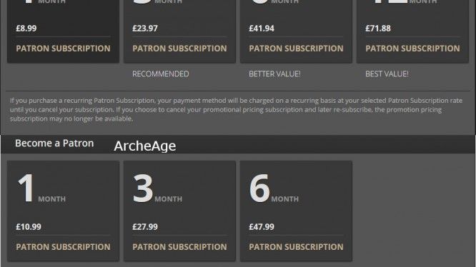Click the BEST VALUE! label
The width and height of the screenshot is (476, 267).
click(387, 74)
